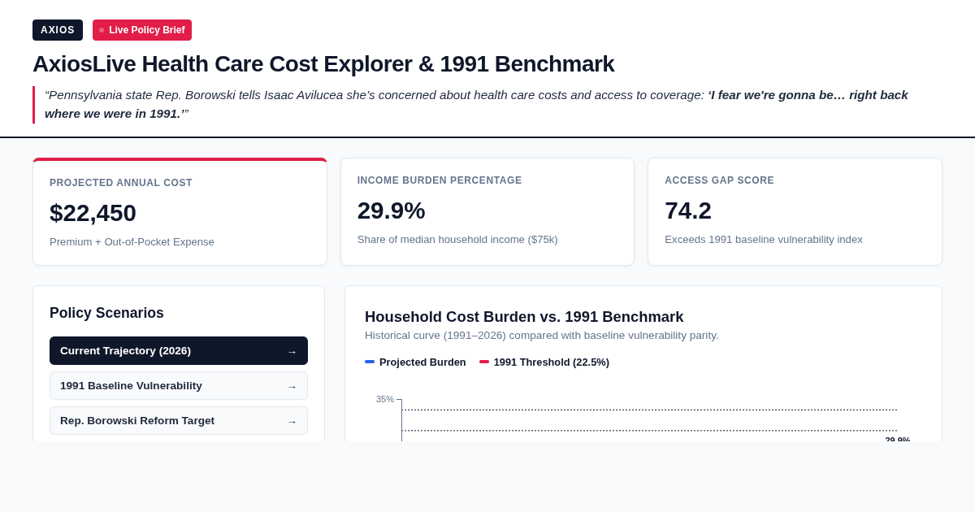975x512 pixels.
Task: Click 'Premium + Out-of-Pocket Expense' caption
Action: 132,242
